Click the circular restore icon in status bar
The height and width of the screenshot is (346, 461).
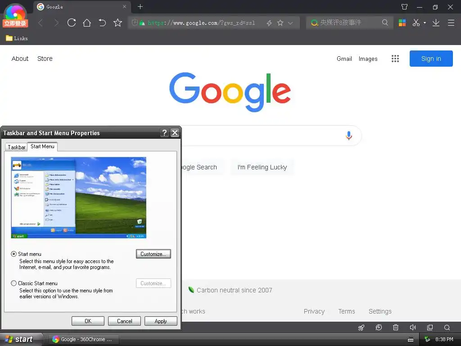tap(379, 327)
